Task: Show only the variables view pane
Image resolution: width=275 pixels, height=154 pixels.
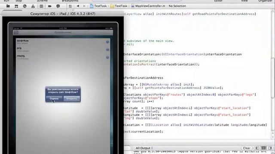Action: coord(257,148)
